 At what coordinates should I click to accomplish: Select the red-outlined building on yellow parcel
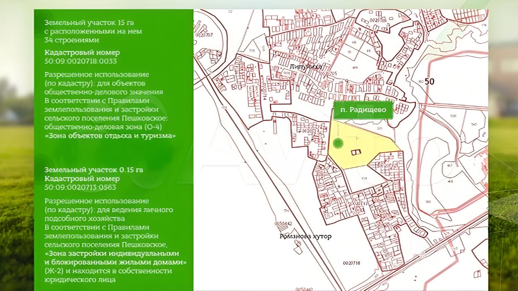[x=356, y=152]
